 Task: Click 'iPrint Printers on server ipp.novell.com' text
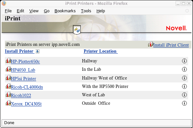(x=43, y=44)
